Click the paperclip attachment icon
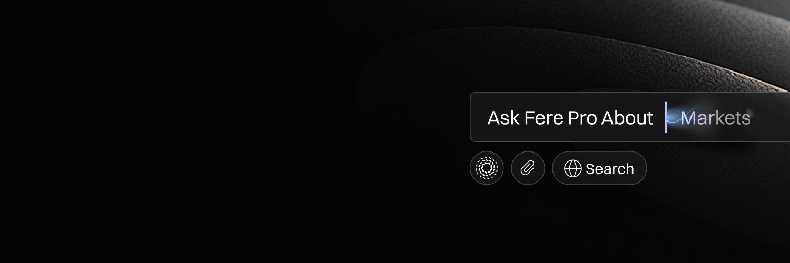The width and height of the screenshot is (790, 263). [528, 168]
